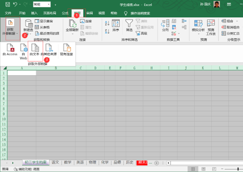The image size is (243, 172).
Task: Click the 全部刷新 icon
Action: tap(72, 23)
